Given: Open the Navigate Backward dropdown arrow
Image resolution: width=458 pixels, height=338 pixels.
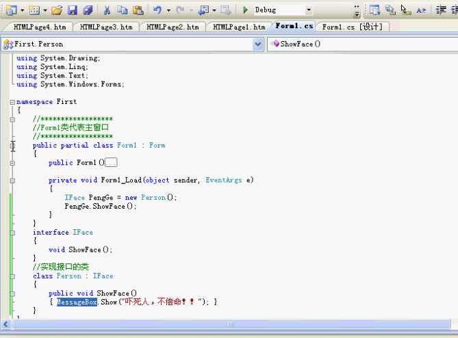Looking at the screenshot, I should click(x=214, y=10).
